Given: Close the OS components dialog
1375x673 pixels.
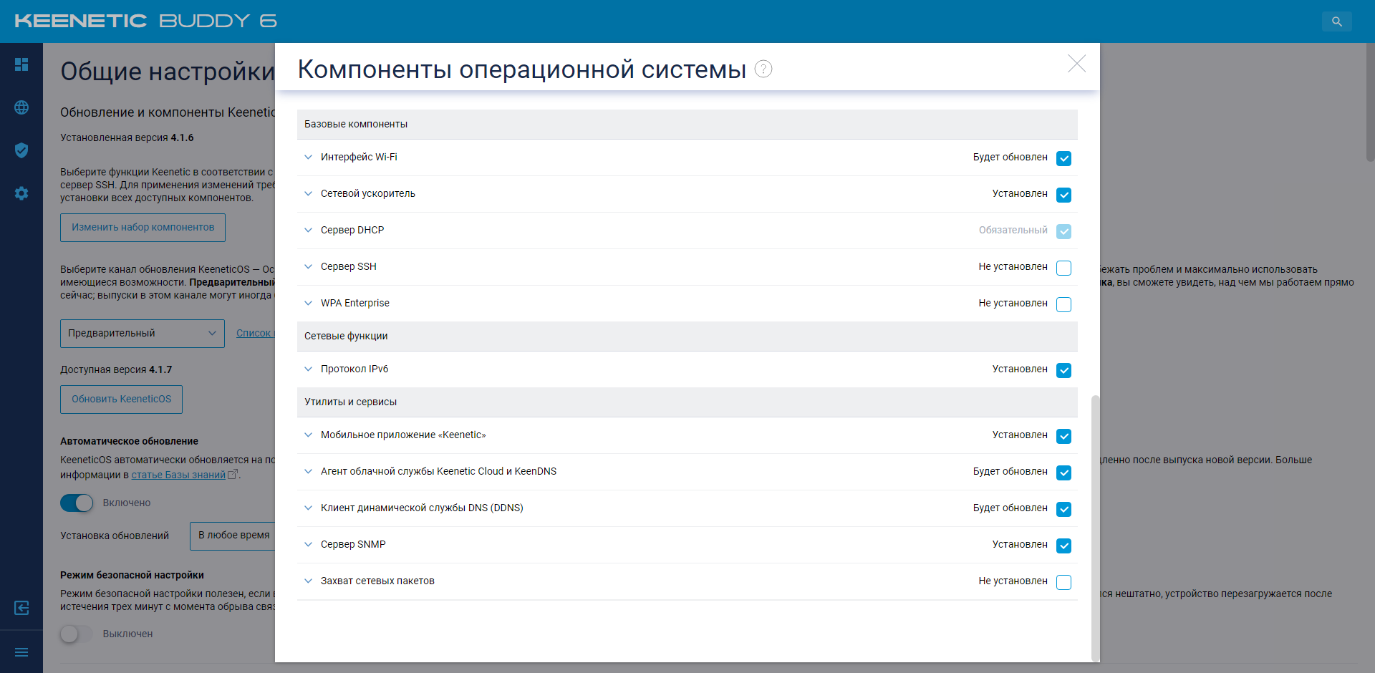Looking at the screenshot, I should 1076,64.
